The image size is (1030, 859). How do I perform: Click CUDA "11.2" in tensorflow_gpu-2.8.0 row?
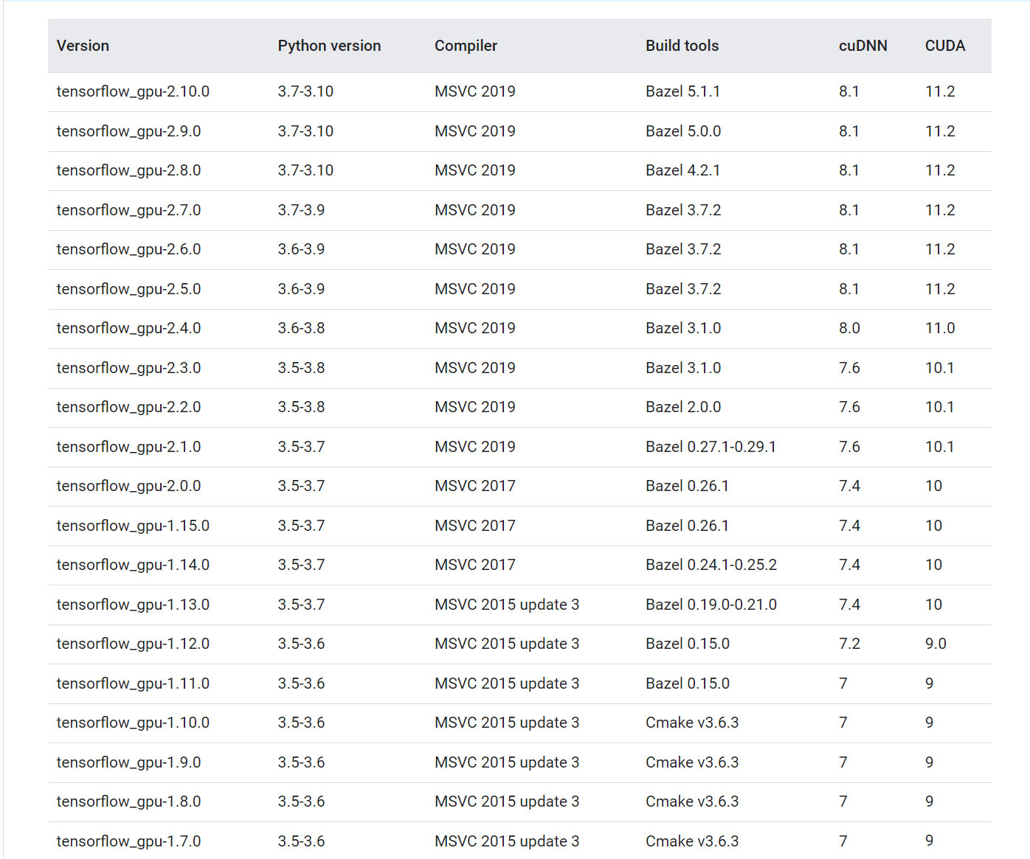(x=940, y=170)
